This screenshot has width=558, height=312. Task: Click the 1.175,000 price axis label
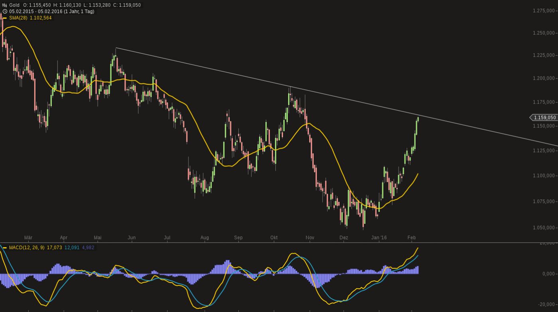pos(544,102)
